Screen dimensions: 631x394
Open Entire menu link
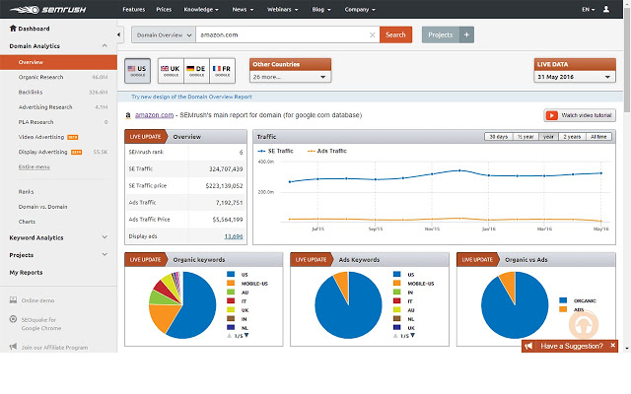pyautogui.click(x=35, y=166)
